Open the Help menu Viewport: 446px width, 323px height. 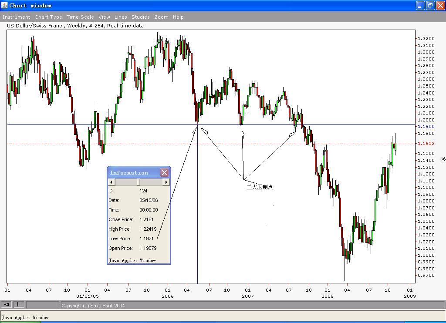tap(178, 17)
